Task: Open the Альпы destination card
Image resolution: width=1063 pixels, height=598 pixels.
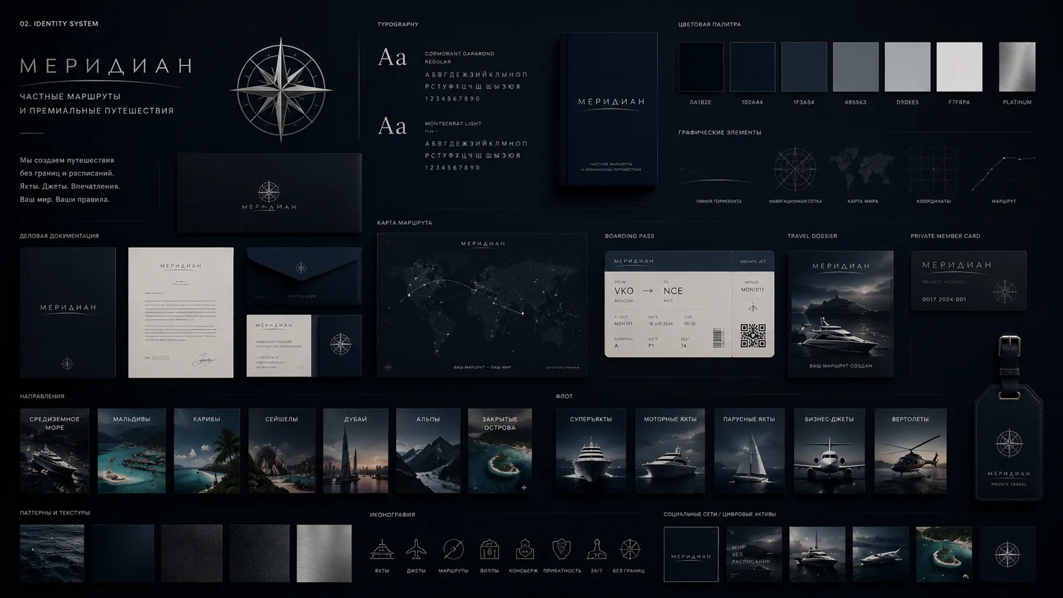Action: pyautogui.click(x=428, y=451)
